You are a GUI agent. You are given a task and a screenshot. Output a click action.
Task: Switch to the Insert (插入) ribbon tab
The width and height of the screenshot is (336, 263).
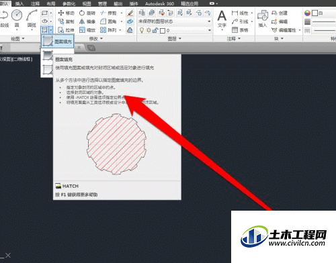click(19, 3)
